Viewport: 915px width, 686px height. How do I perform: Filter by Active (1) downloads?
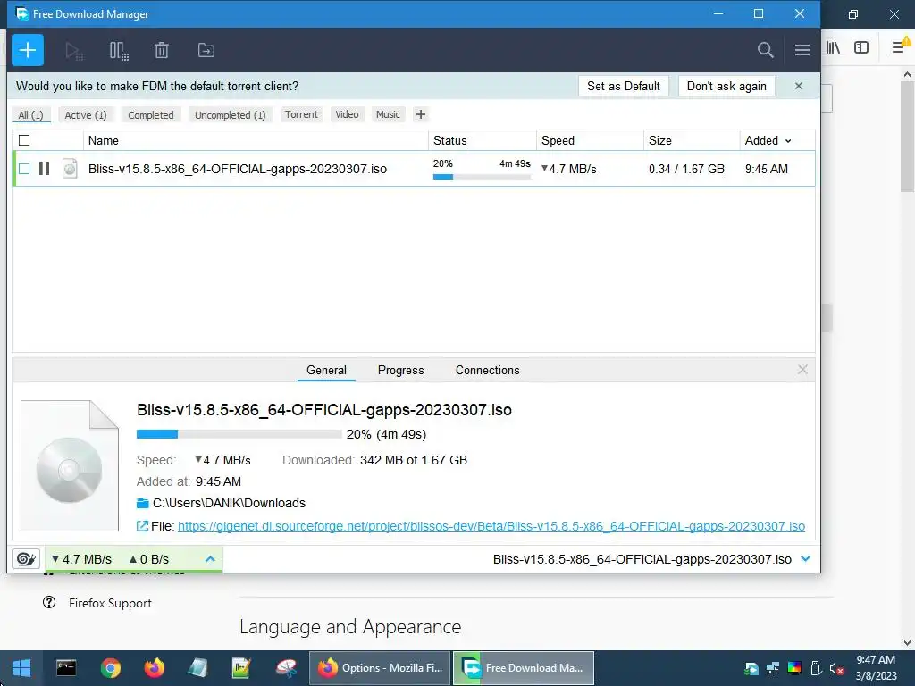click(86, 115)
